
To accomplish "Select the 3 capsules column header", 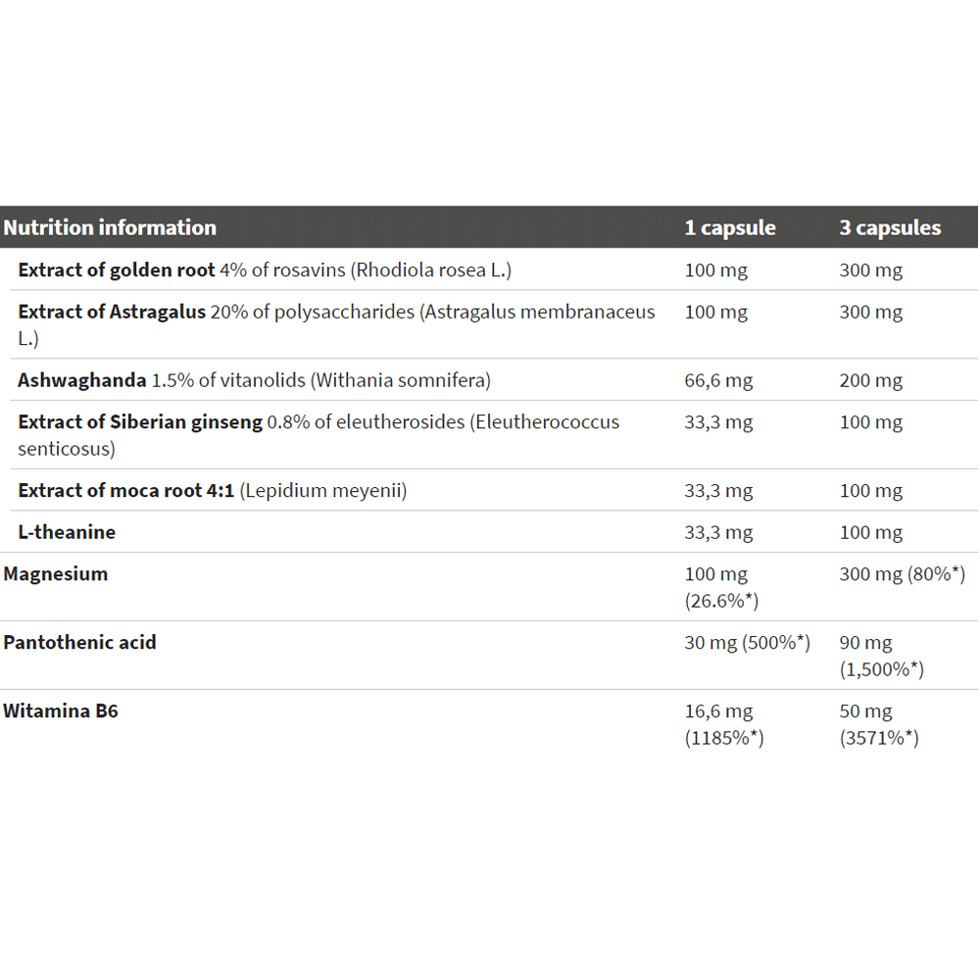I will (x=890, y=227).
